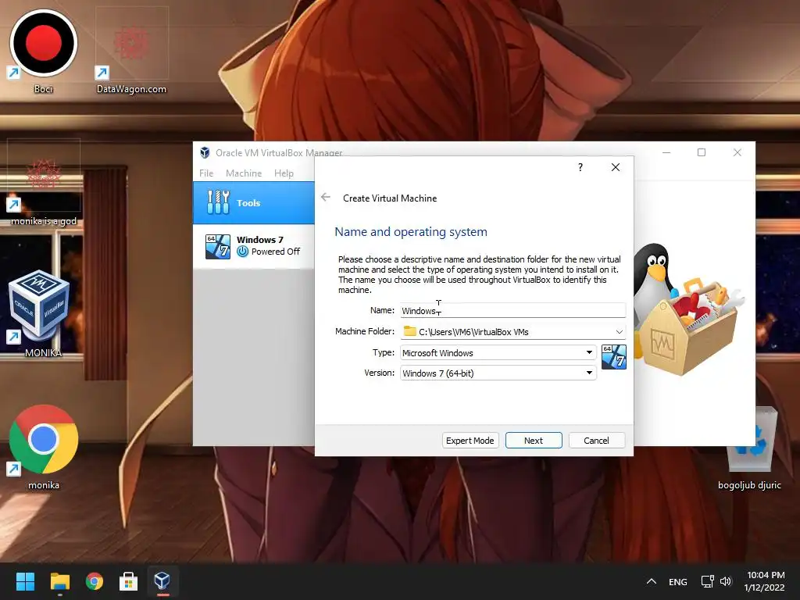The image size is (800, 600).
Task: Click the 'Powered Off' status of Windows 7
Action: tap(276, 252)
